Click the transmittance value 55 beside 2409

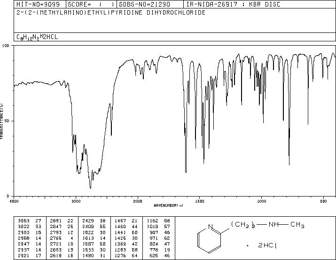[102, 227]
